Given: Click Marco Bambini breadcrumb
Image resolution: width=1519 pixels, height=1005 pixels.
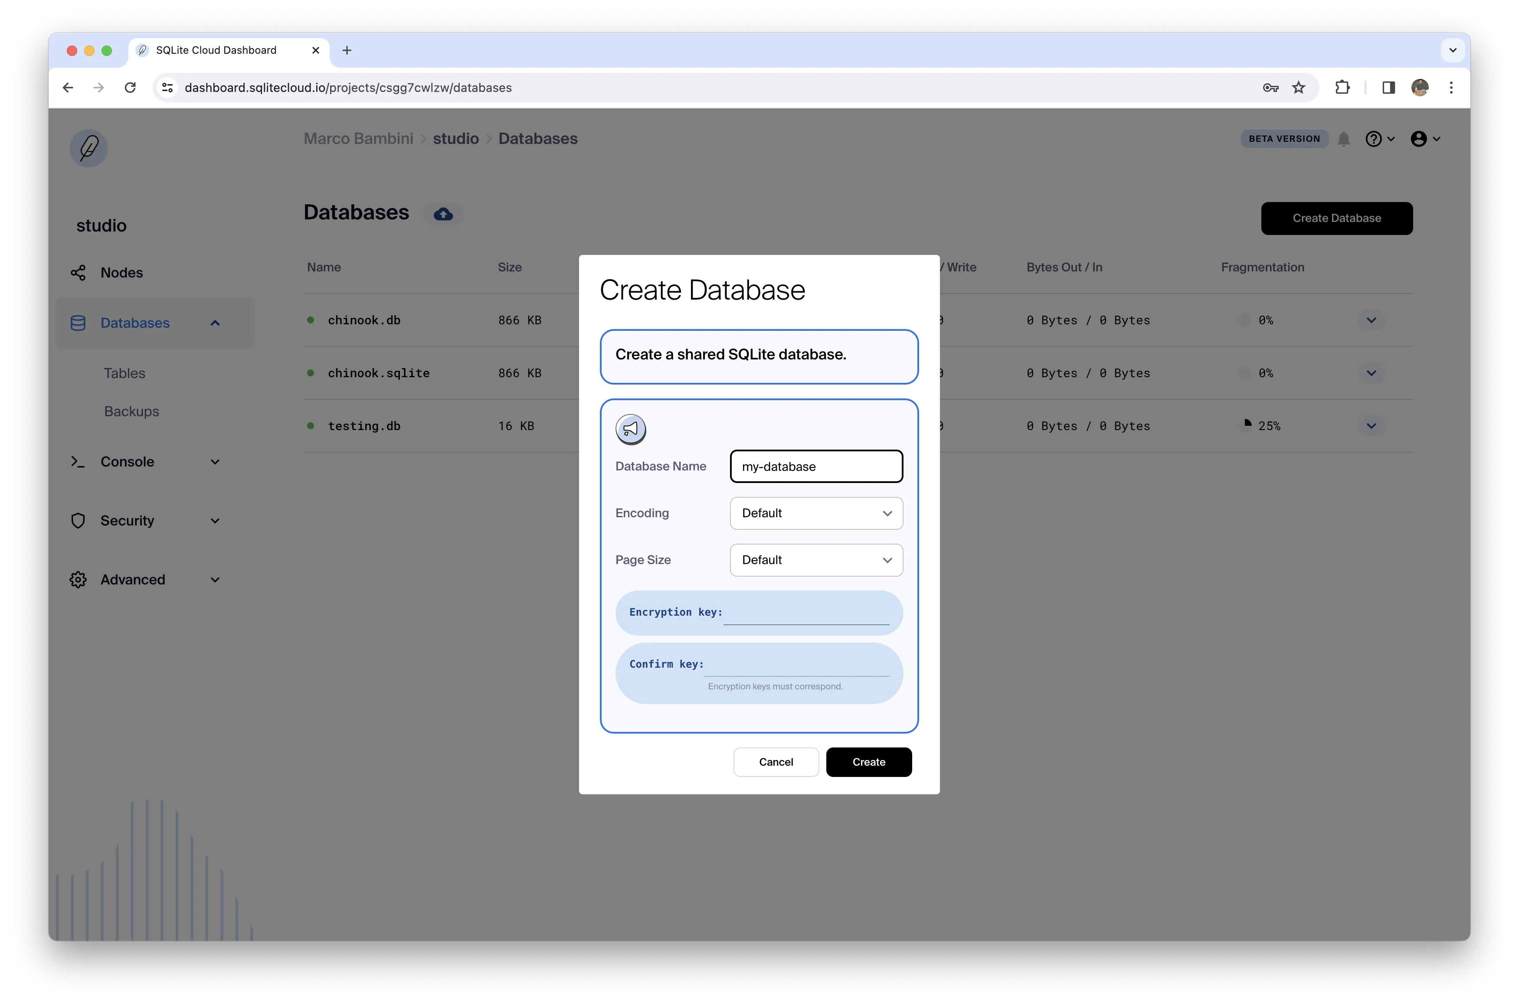Looking at the screenshot, I should (358, 138).
